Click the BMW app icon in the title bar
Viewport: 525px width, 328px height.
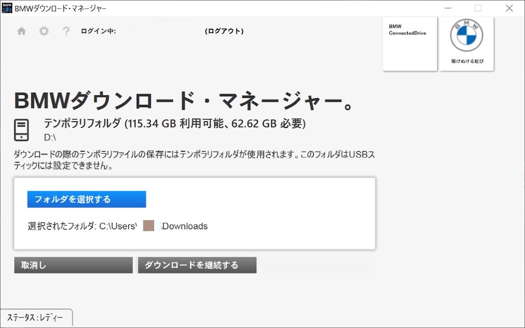pos(7,8)
